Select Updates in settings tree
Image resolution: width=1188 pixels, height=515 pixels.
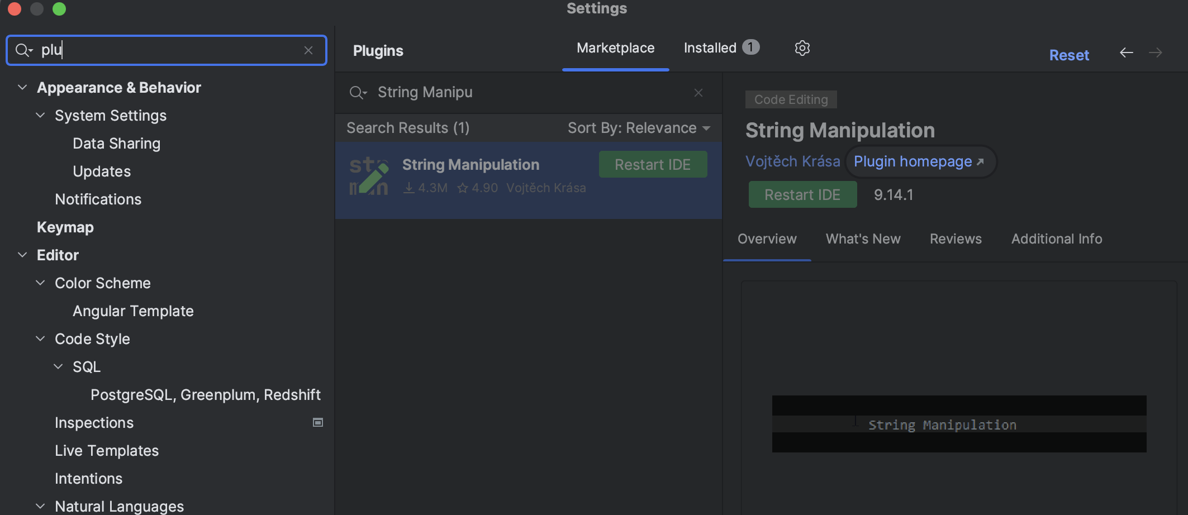click(x=102, y=171)
